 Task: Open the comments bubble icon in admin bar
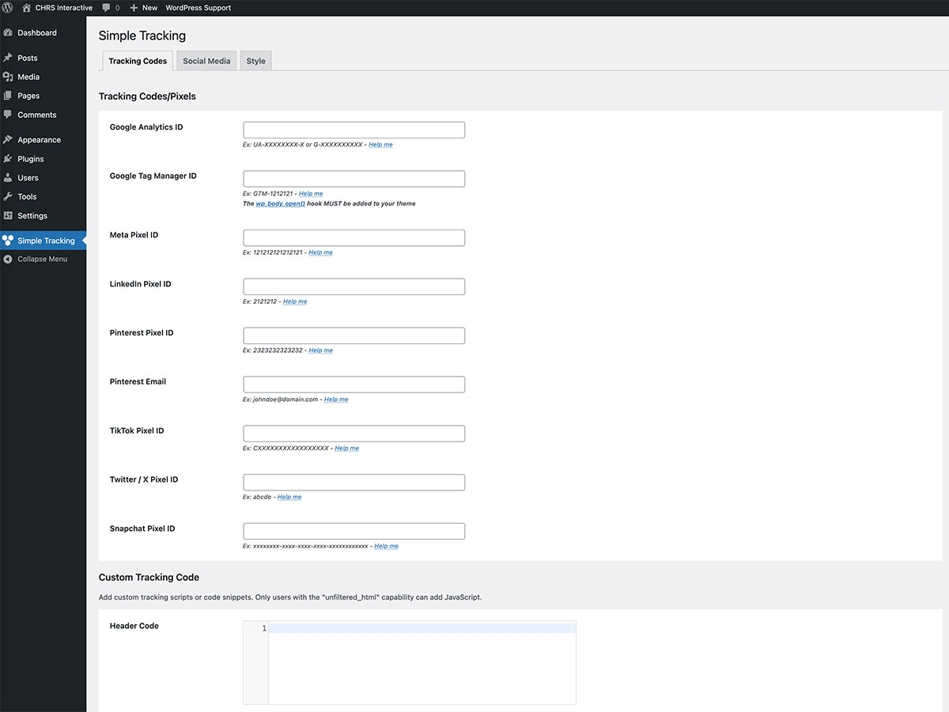(107, 8)
